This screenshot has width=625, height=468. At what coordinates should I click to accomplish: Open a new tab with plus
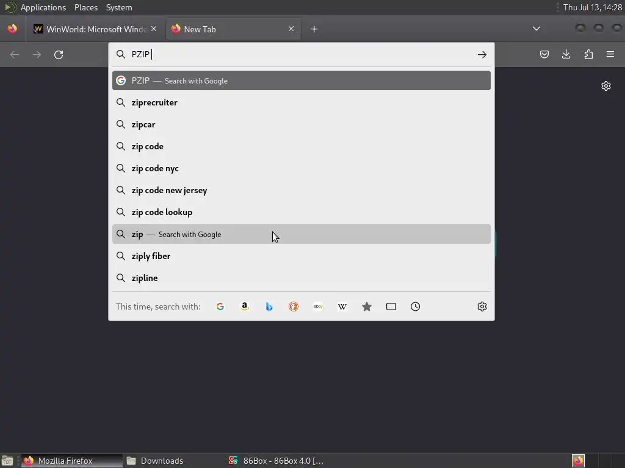pos(314,29)
